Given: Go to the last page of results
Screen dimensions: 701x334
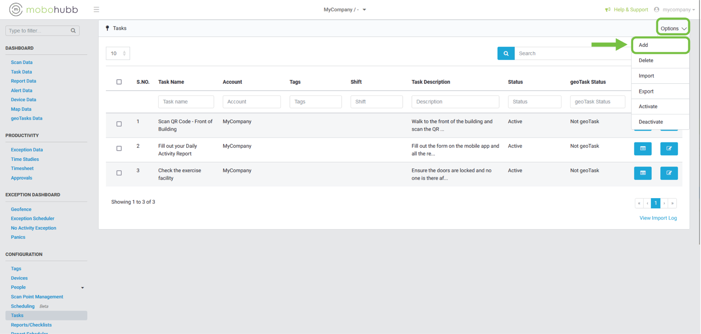Looking at the screenshot, I should [673, 203].
